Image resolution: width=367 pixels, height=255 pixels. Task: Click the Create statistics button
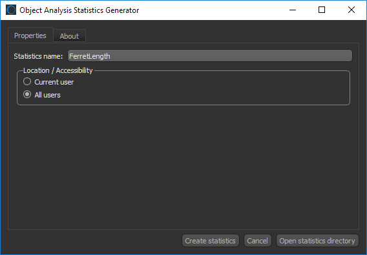(x=211, y=241)
